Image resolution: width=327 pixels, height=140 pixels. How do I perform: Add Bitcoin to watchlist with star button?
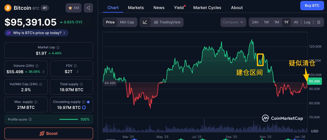point(74,8)
